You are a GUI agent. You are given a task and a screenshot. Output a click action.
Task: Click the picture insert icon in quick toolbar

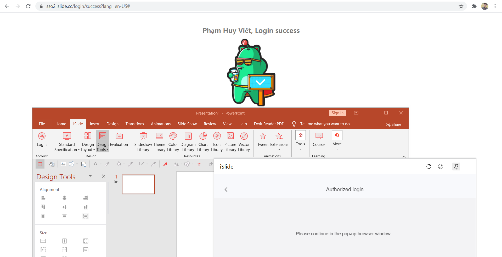84,164
